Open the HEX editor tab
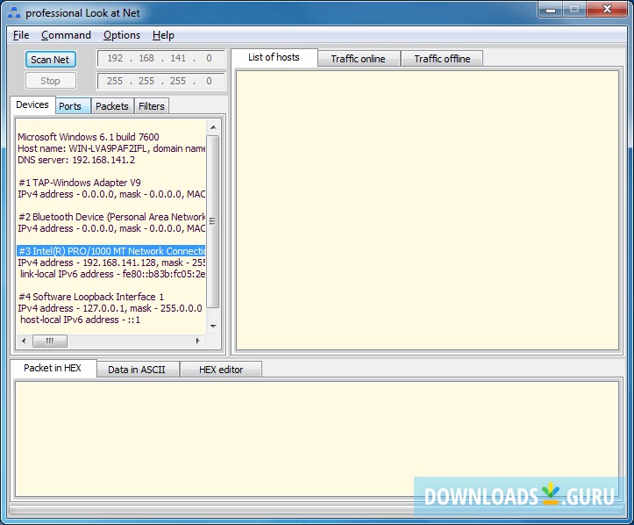This screenshot has width=634, height=525. coord(221,370)
